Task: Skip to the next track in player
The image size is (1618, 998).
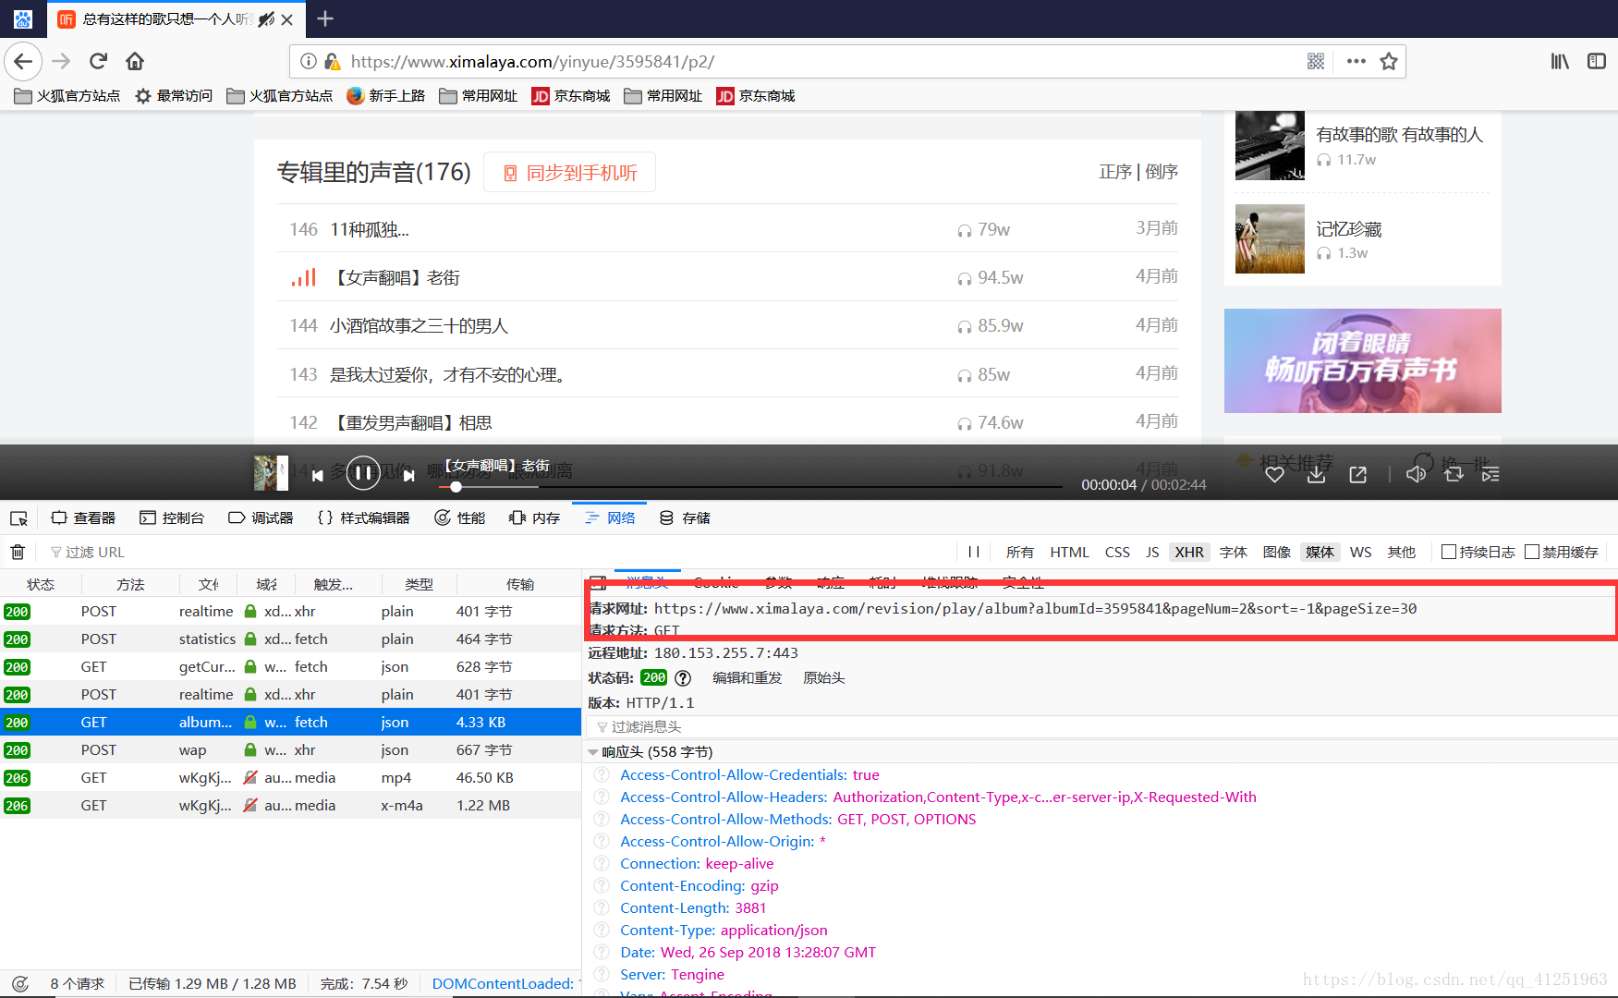Action: [x=408, y=475]
